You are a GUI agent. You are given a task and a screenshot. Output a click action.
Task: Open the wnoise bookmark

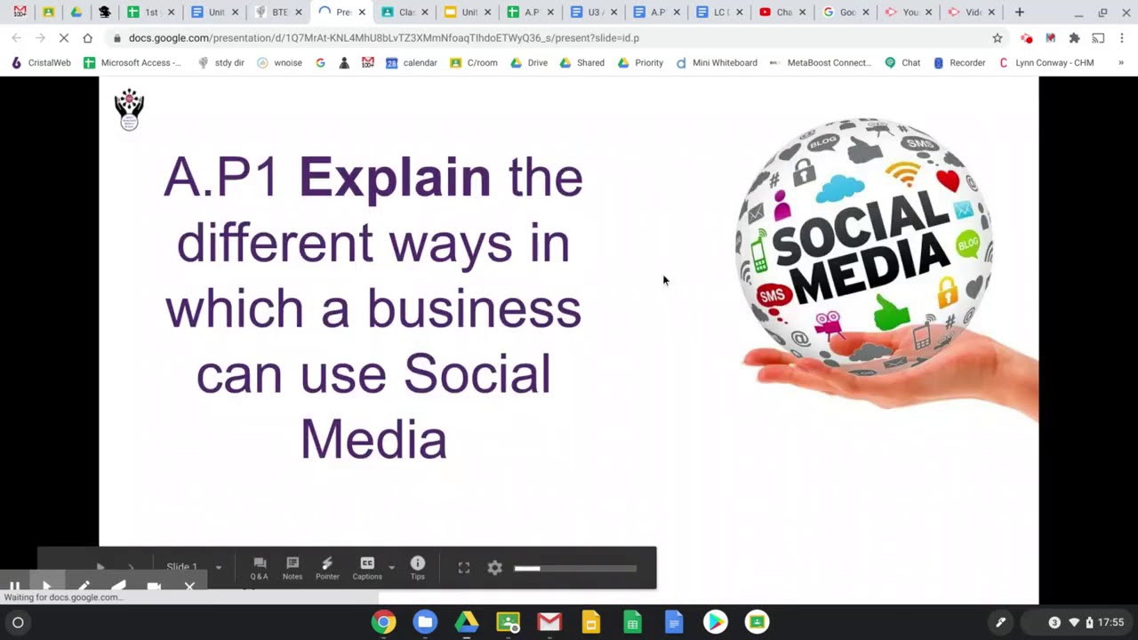(x=279, y=63)
